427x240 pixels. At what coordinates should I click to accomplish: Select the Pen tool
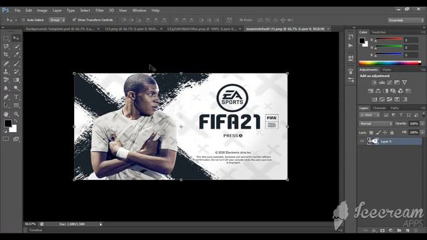(x=6, y=97)
